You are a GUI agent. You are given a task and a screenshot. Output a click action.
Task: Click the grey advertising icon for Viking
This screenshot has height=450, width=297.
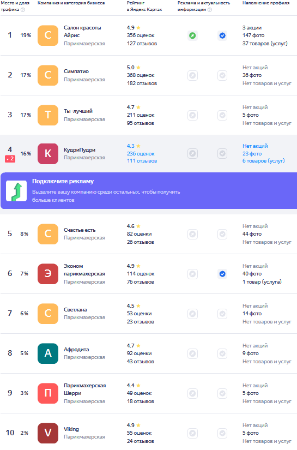[x=193, y=433]
